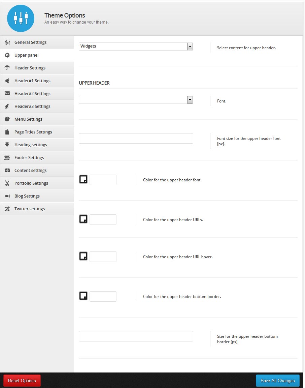Click the Reset Options button
The height and width of the screenshot is (388, 305).
pos(22,381)
